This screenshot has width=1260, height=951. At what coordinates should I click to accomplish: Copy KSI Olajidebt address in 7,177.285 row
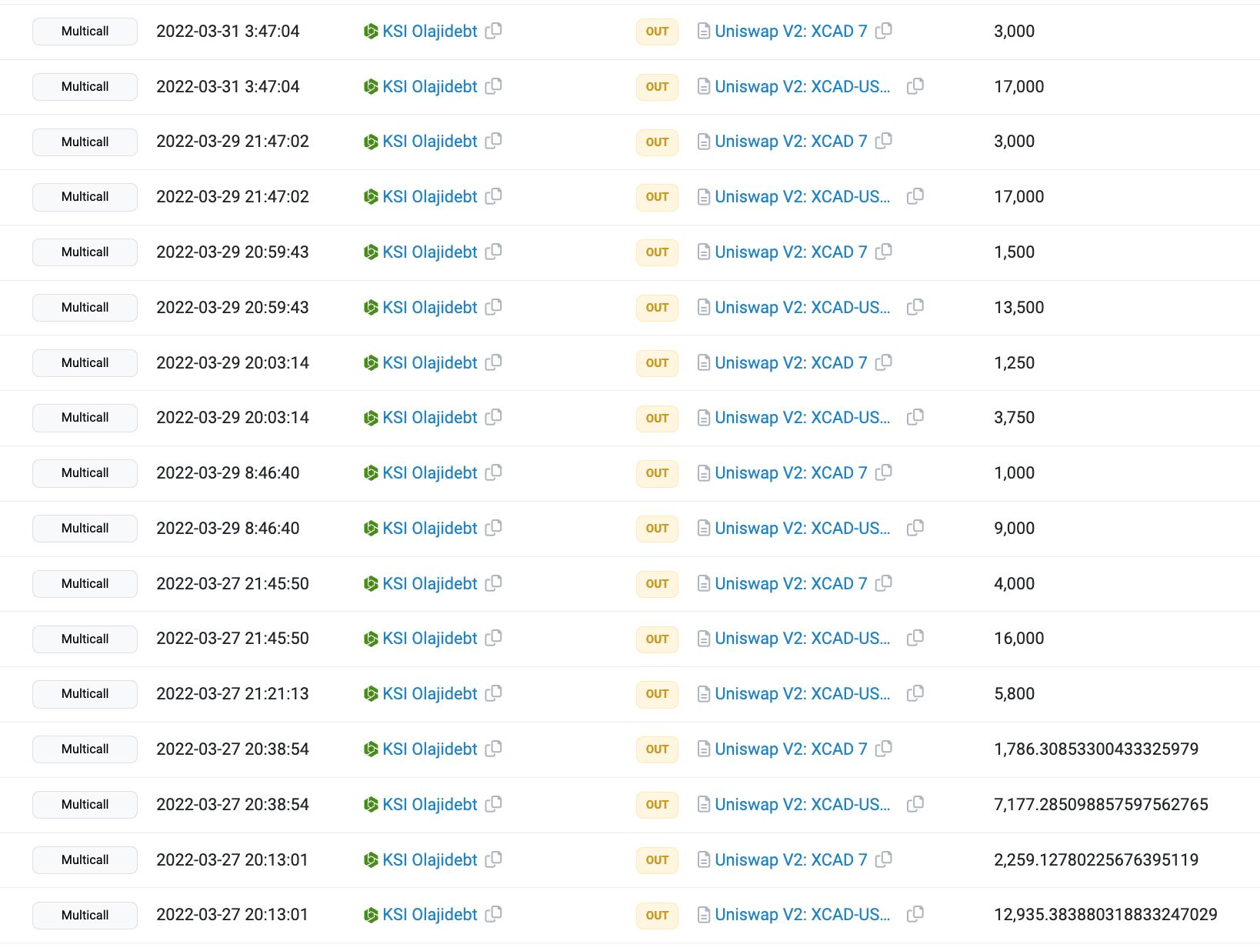coord(494,804)
